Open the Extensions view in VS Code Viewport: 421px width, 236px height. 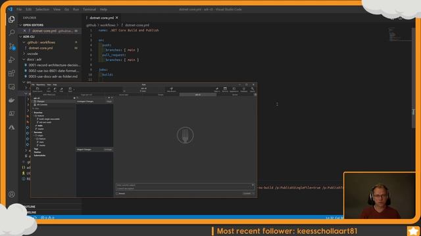pos(12,73)
